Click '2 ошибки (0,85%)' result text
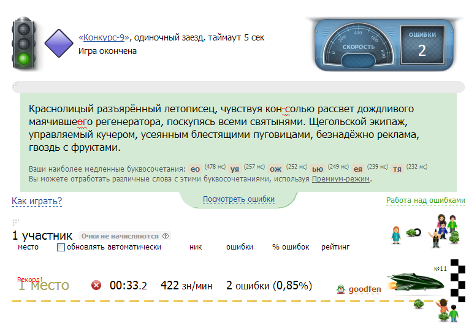 pos(269,286)
